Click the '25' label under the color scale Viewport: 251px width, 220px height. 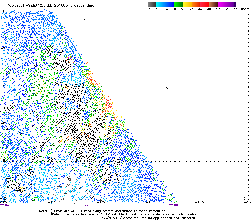[x=192, y=9]
